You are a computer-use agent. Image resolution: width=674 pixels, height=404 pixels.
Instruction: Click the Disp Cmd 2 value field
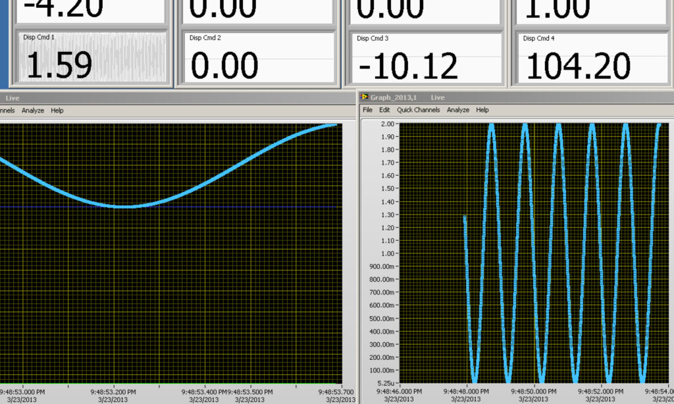258,64
